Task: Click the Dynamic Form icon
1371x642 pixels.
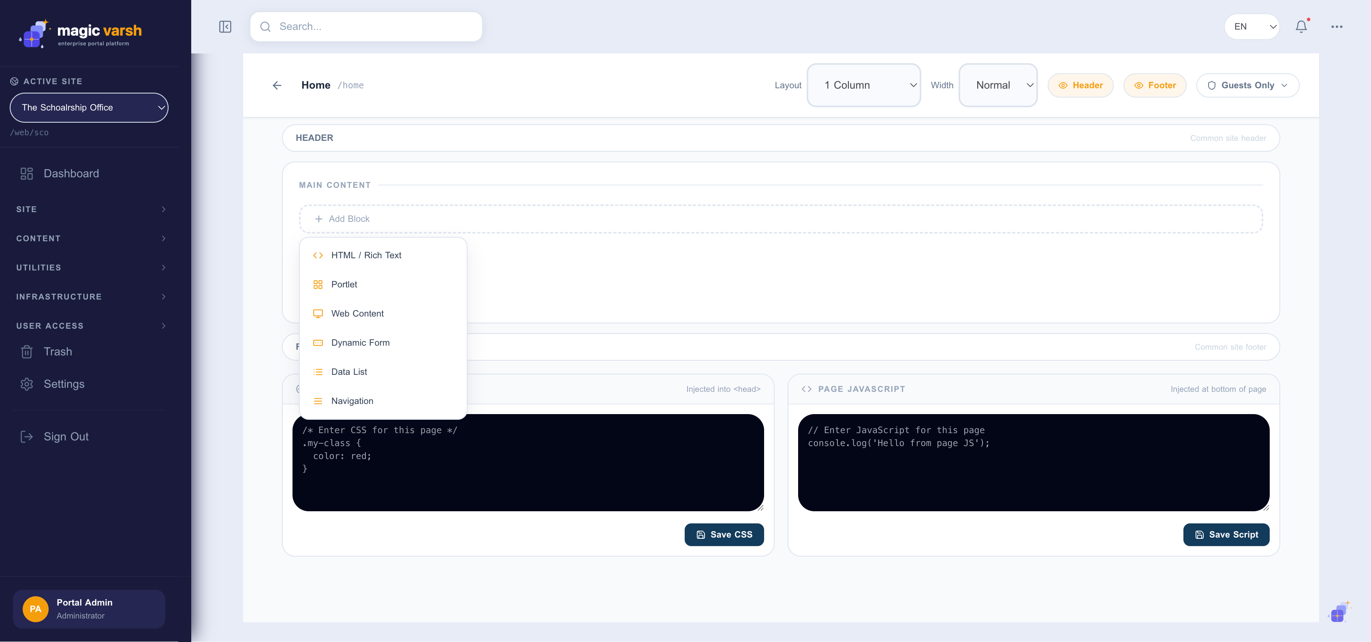Action: 318,343
